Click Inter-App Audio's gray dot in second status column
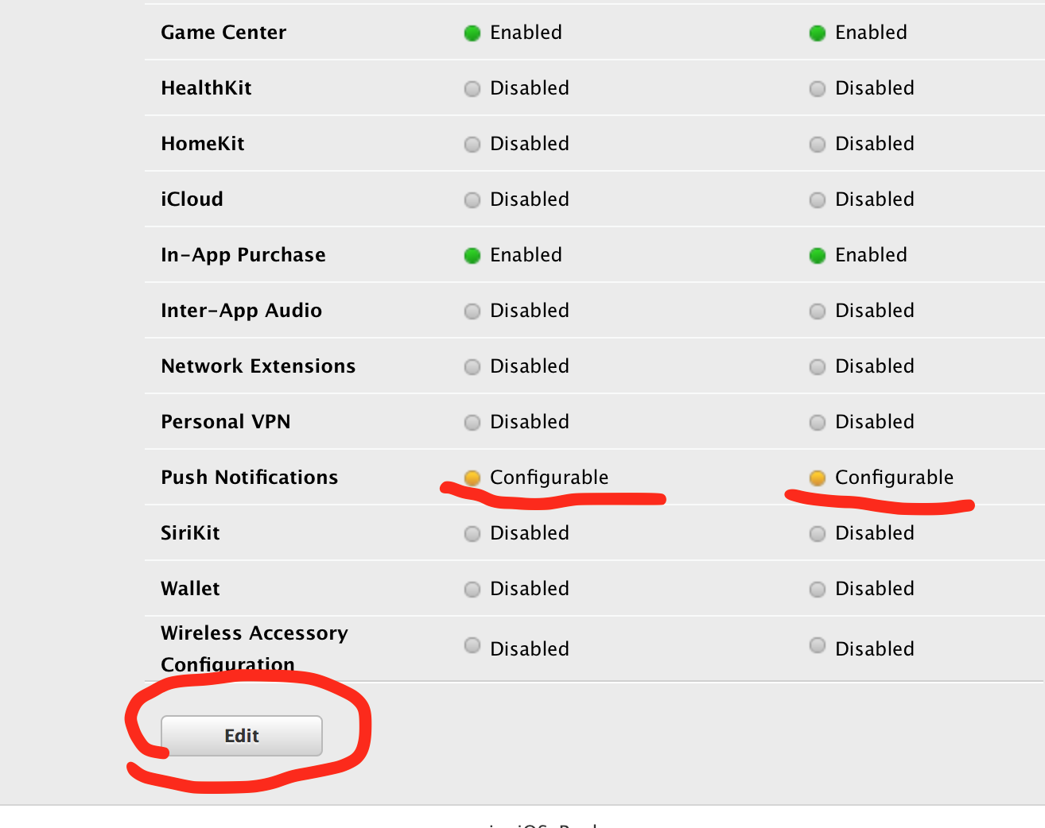Screen dimensions: 1045x828 pyautogui.click(x=818, y=311)
